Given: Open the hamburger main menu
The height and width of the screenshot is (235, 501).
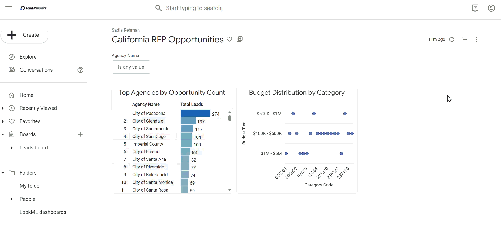Looking at the screenshot, I should (x=9, y=8).
